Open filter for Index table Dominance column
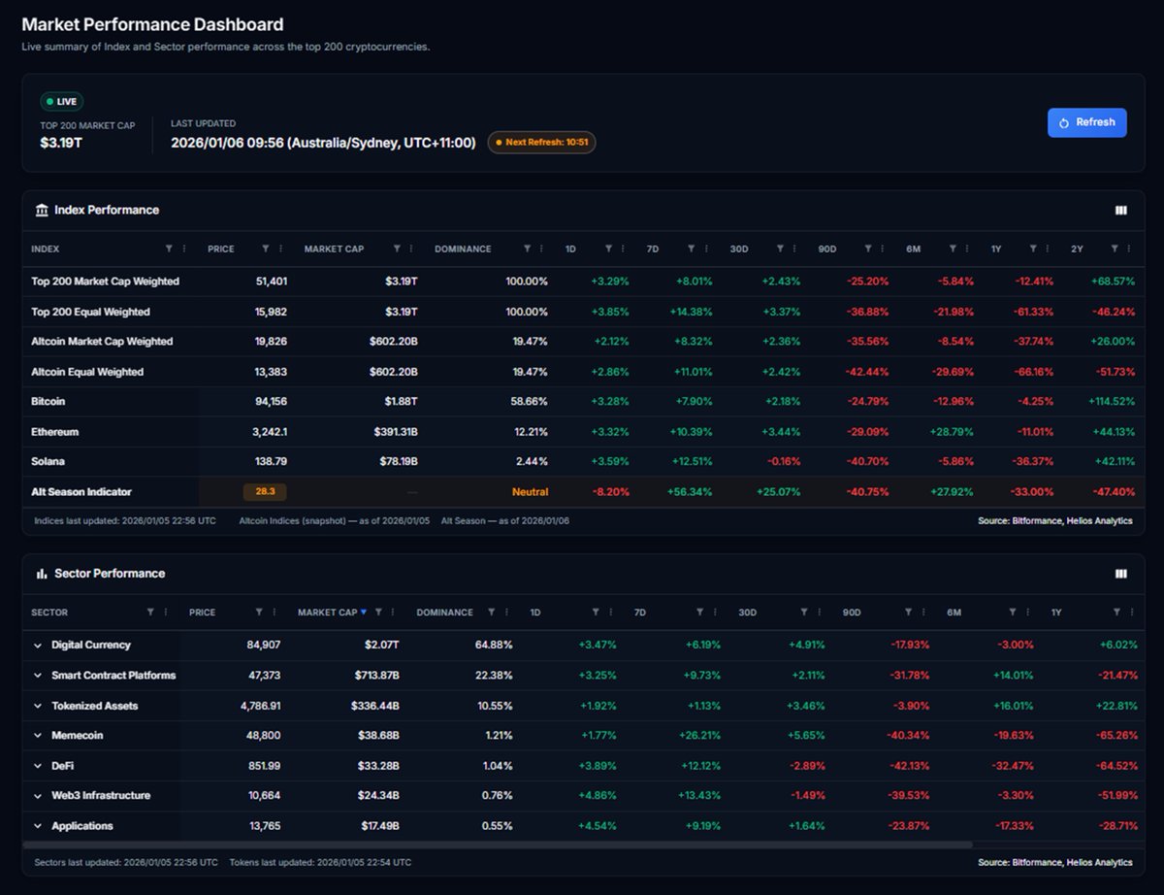This screenshot has width=1164, height=895. 527,249
